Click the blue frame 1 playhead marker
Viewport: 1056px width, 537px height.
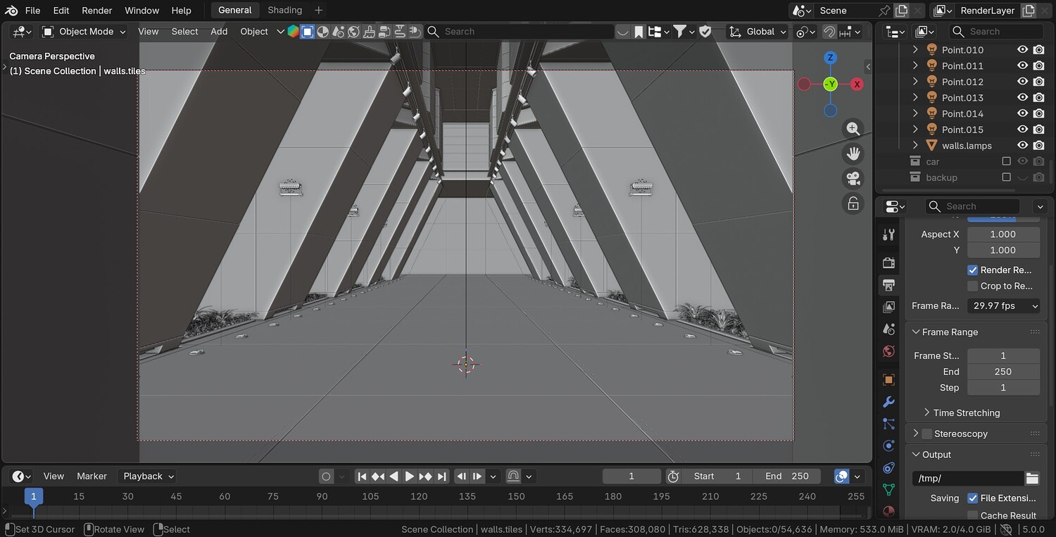click(x=33, y=496)
